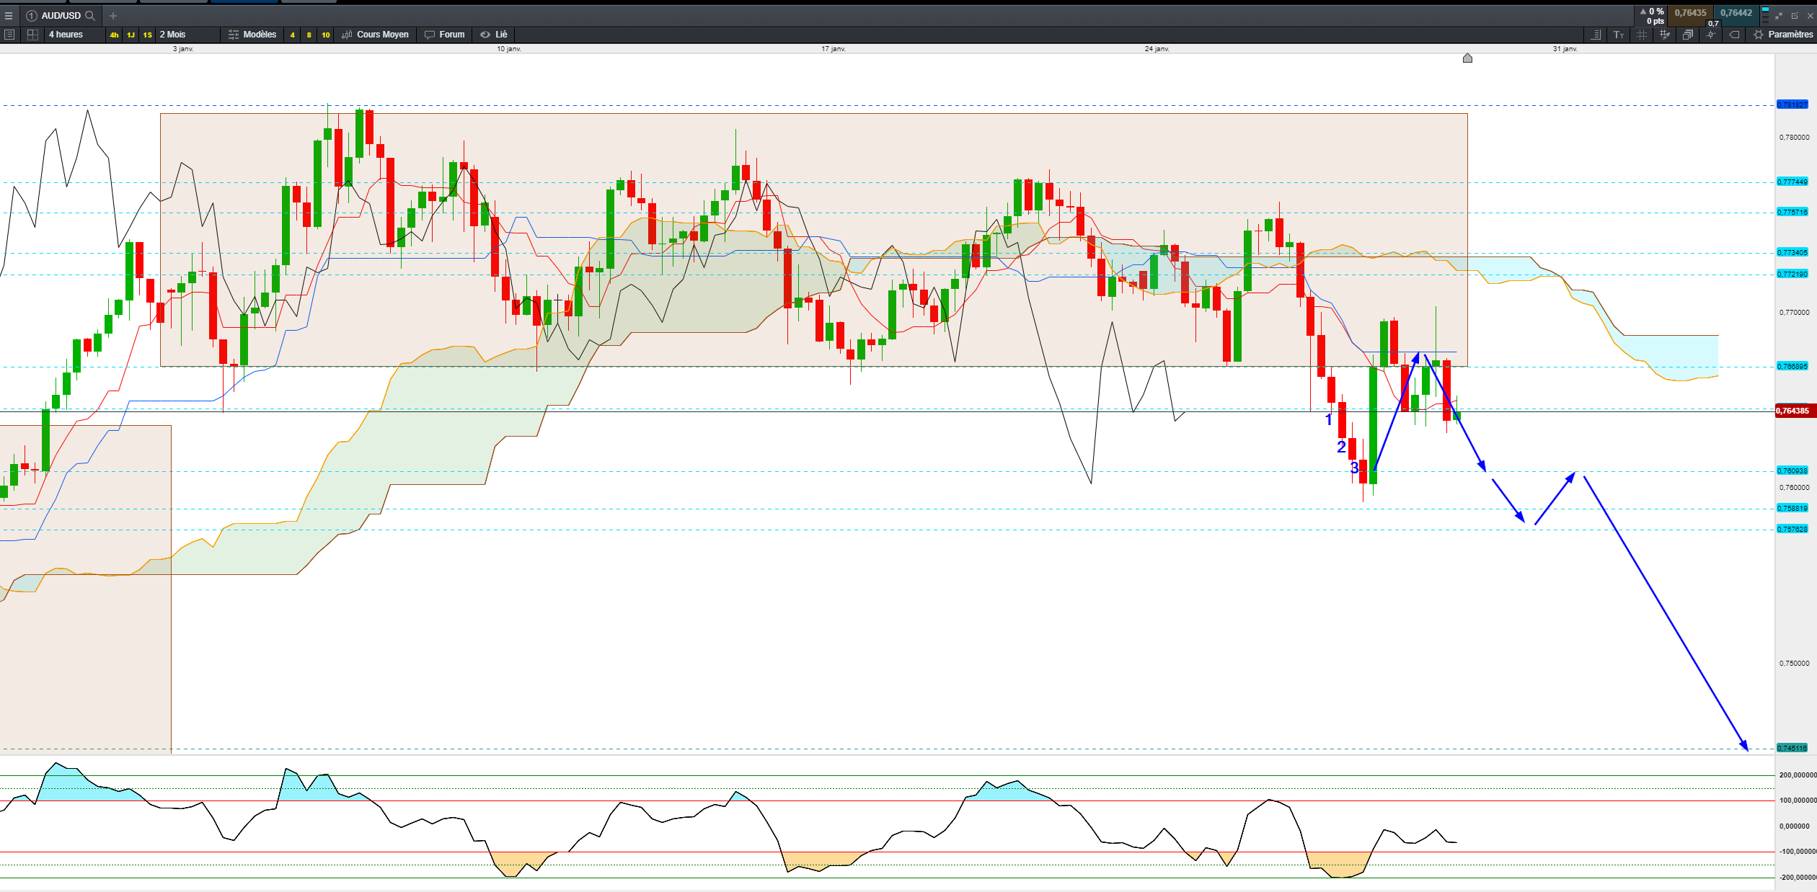The width and height of the screenshot is (1817, 892).
Task: Click the sell price 0,76435
Action: coord(1690,13)
